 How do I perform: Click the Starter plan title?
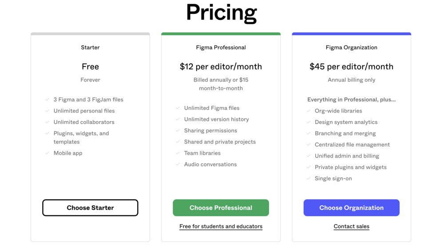tap(90, 47)
